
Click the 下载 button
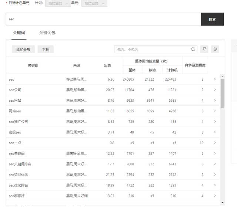pos(46,50)
